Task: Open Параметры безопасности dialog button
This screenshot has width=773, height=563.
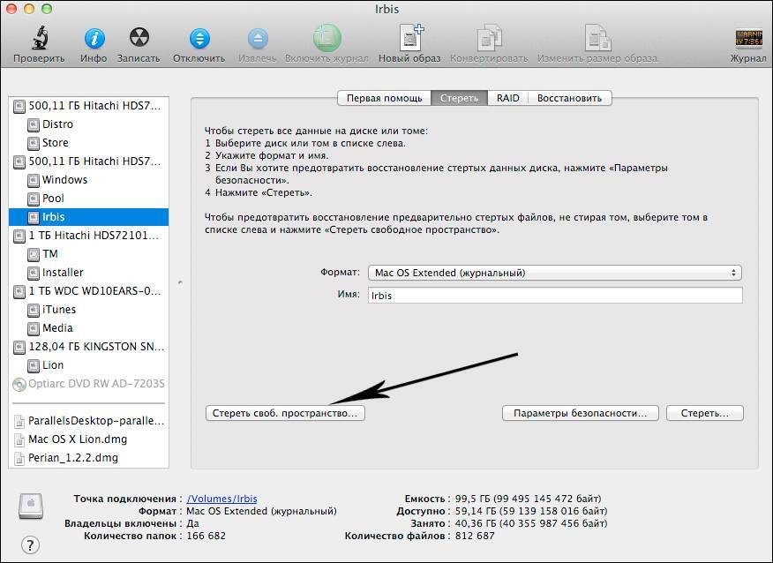Action: [581, 413]
